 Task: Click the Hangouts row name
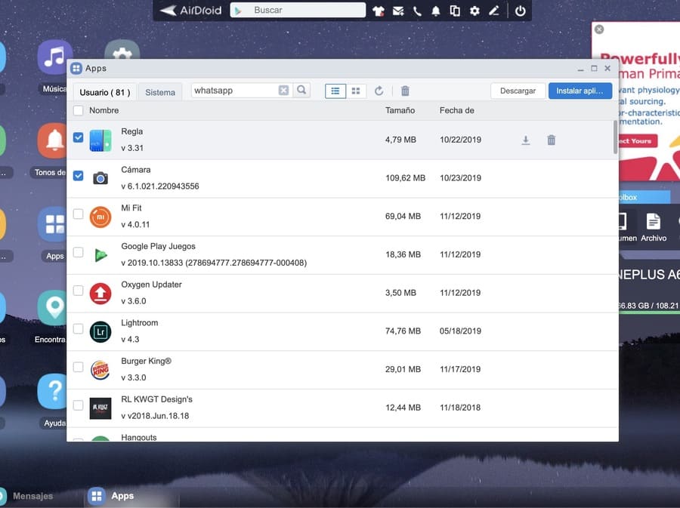[139, 437]
